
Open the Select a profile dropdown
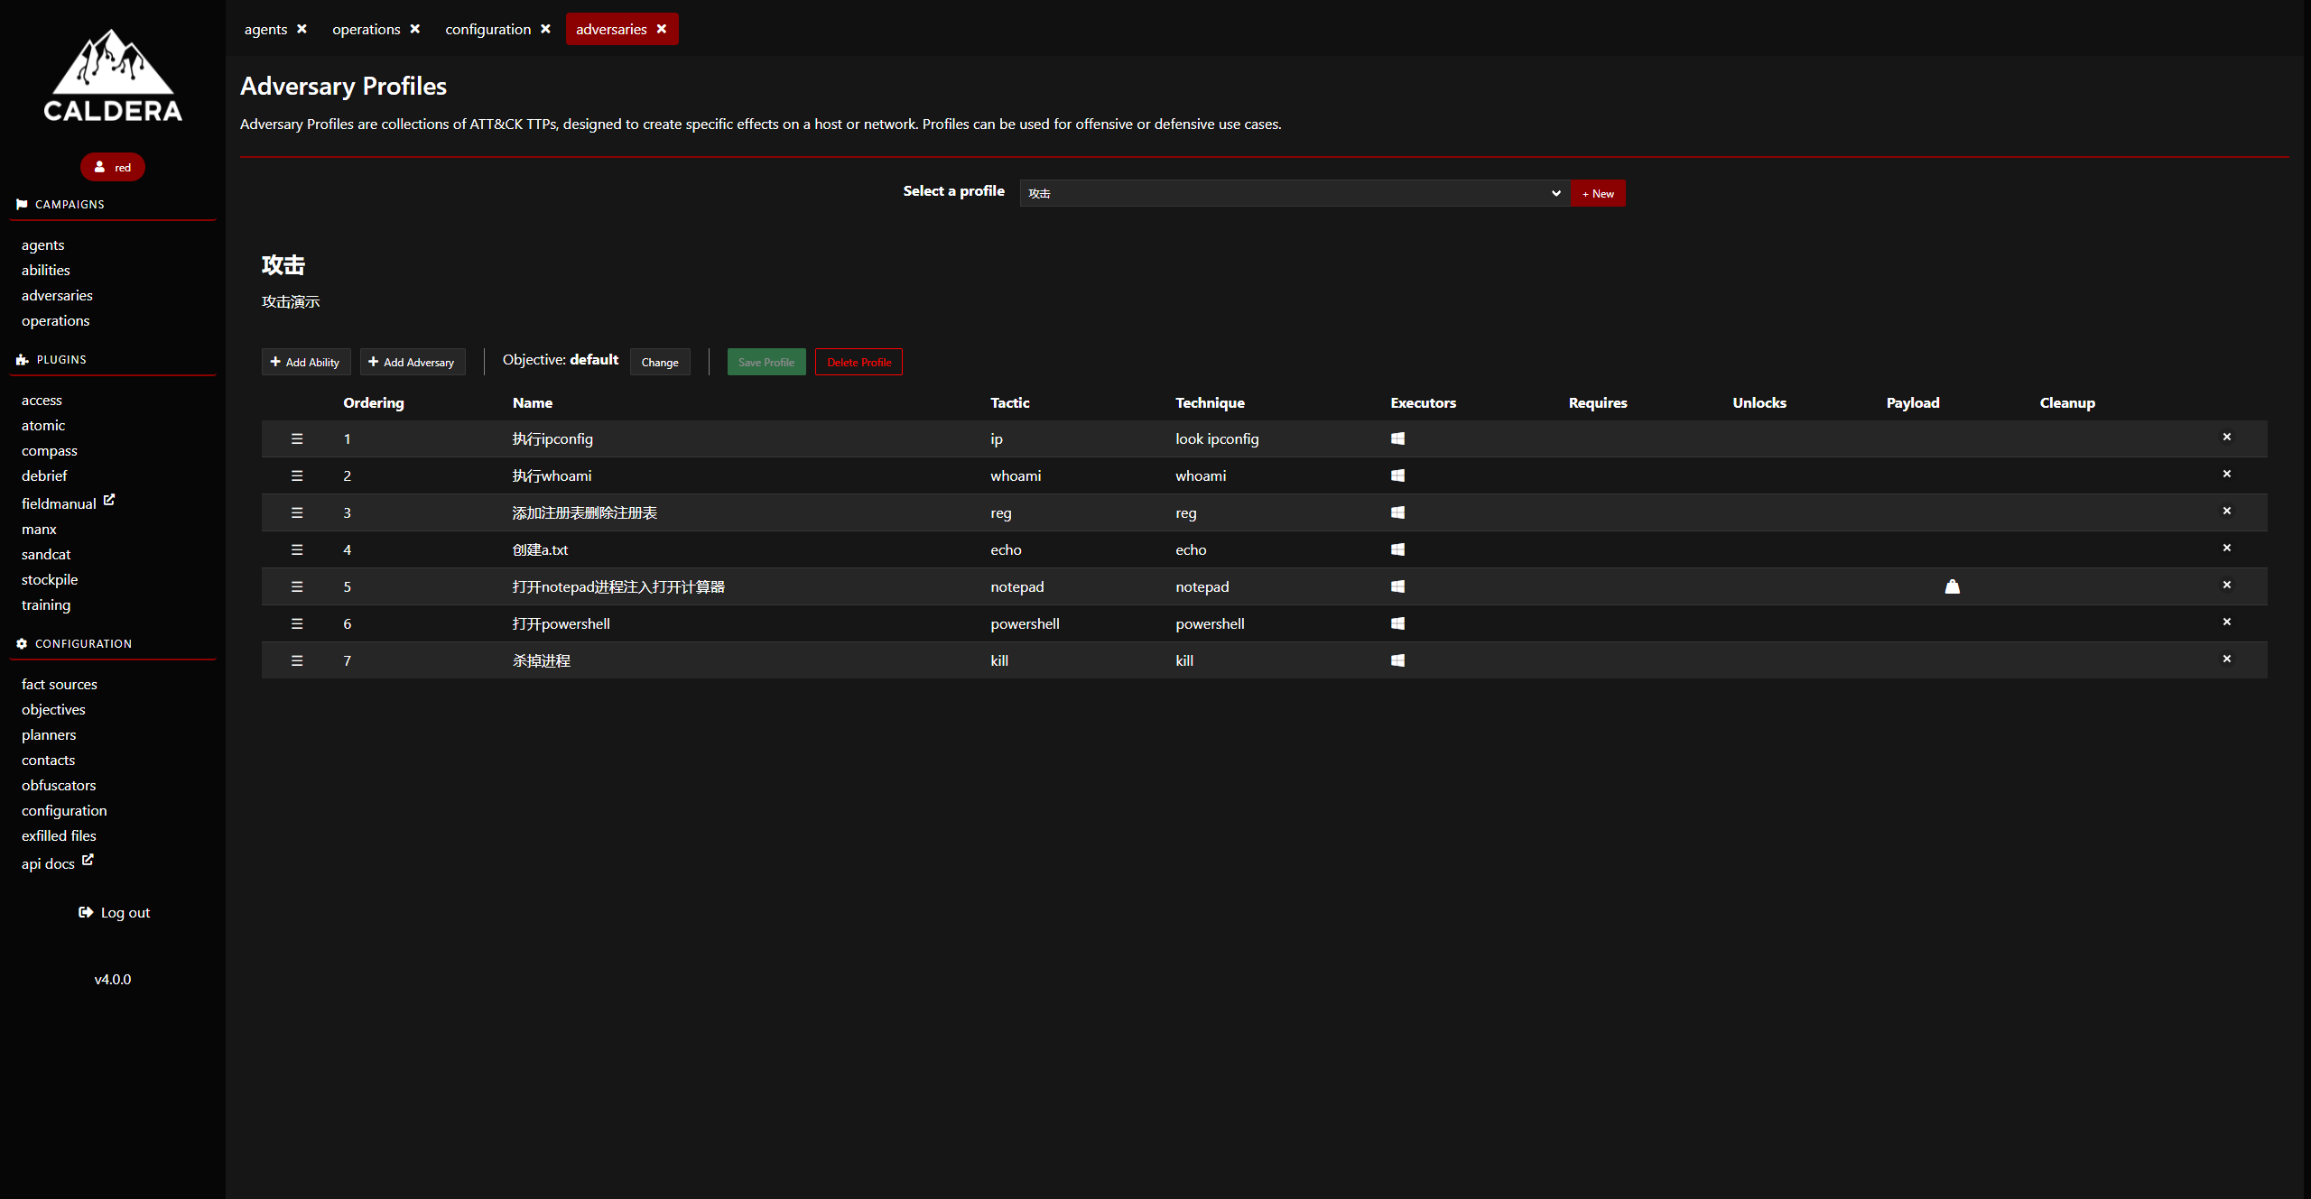pos(1294,193)
